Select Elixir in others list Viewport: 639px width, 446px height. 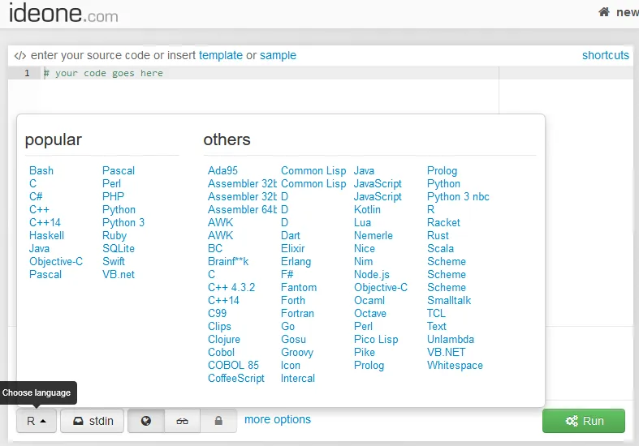pyautogui.click(x=292, y=249)
